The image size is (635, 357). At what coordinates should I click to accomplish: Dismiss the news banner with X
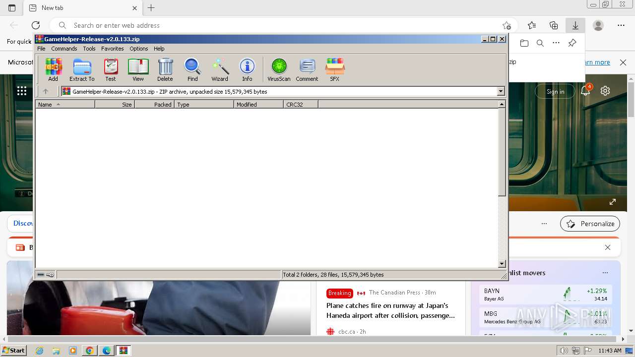click(x=608, y=247)
